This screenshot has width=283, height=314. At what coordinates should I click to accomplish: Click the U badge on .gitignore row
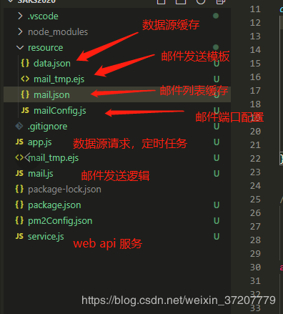pyautogui.click(x=217, y=126)
